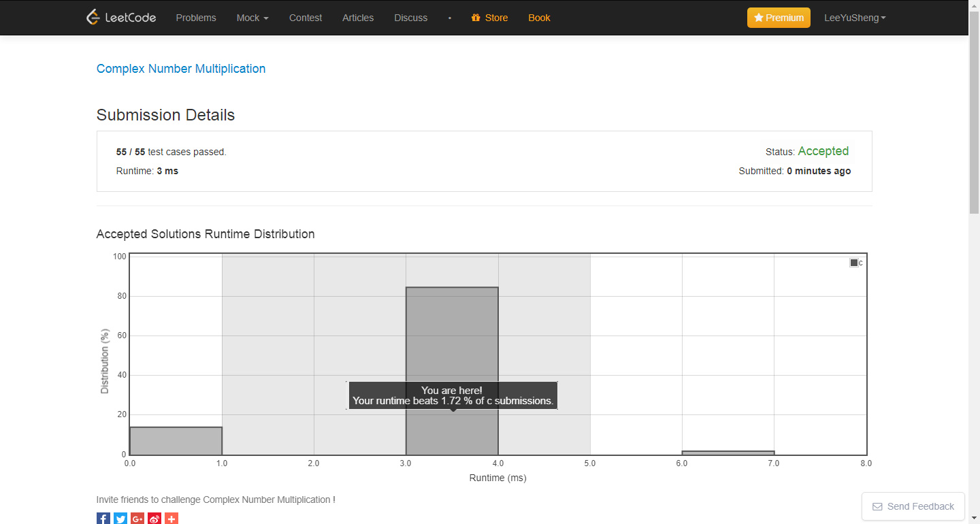Open the Contest menu item
This screenshot has width=980, height=524.
pyautogui.click(x=306, y=18)
